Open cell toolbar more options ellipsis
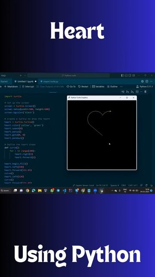Image resolution: width=155 pixels, height=277 pixels. pos(141,92)
